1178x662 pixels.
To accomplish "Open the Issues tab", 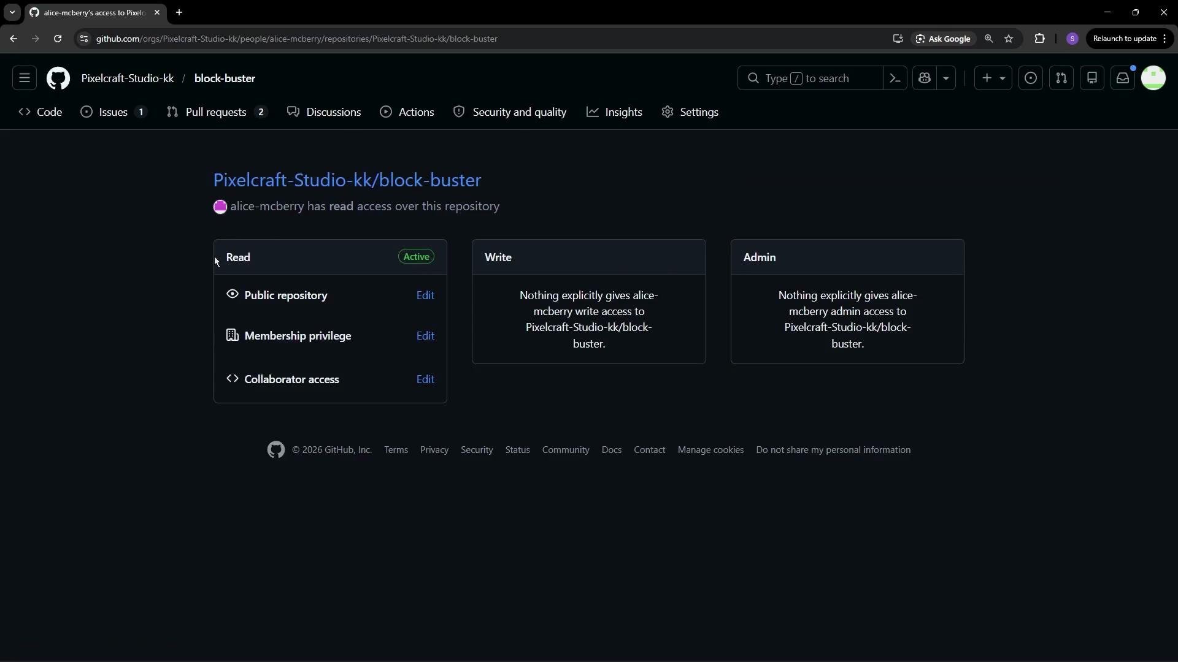I will (114, 112).
